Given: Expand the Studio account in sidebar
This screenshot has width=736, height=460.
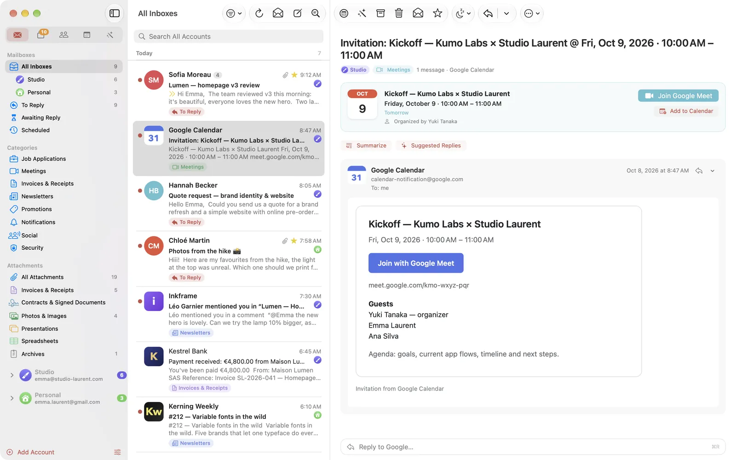Looking at the screenshot, I should pyautogui.click(x=12, y=375).
